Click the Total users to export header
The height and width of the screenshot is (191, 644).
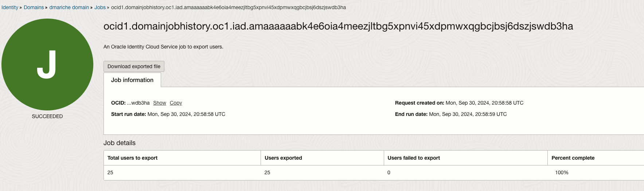click(x=133, y=158)
